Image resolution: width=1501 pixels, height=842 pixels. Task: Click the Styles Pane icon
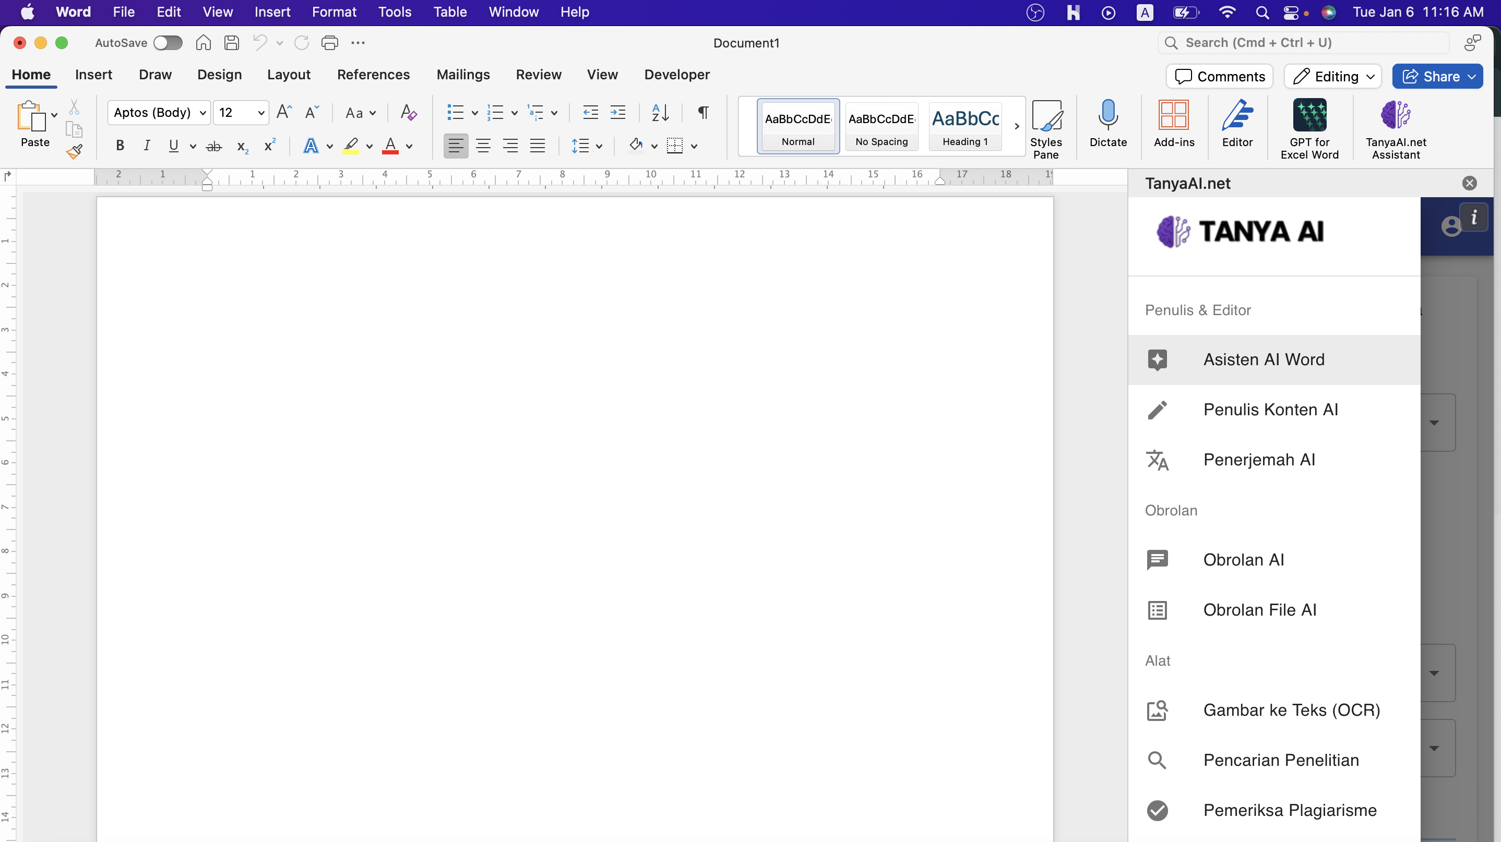tap(1046, 115)
